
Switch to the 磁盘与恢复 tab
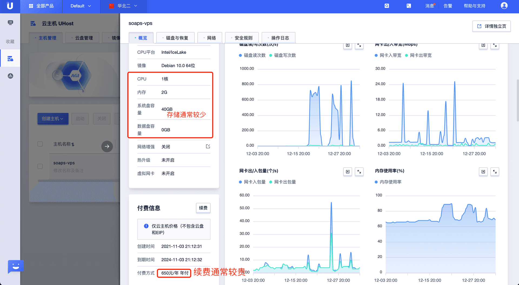click(x=175, y=38)
